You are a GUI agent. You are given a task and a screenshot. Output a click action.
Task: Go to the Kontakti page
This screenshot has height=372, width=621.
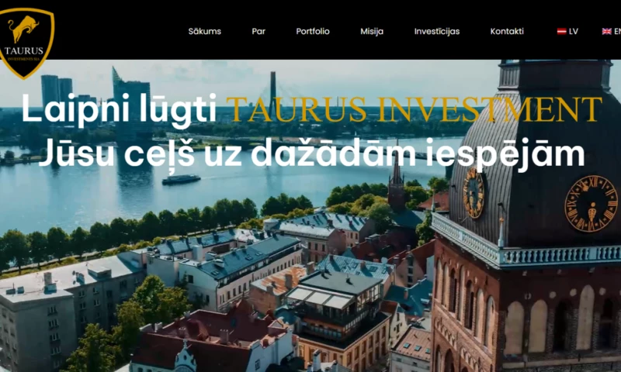point(507,31)
